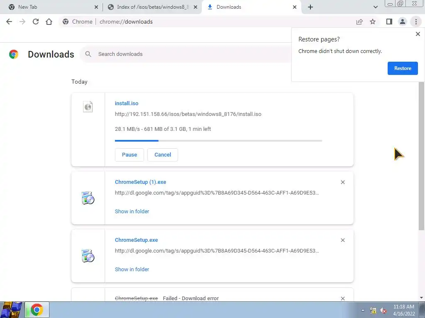Open the Windows Start button
This screenshot has height=318, width=425.
point(11,310)
